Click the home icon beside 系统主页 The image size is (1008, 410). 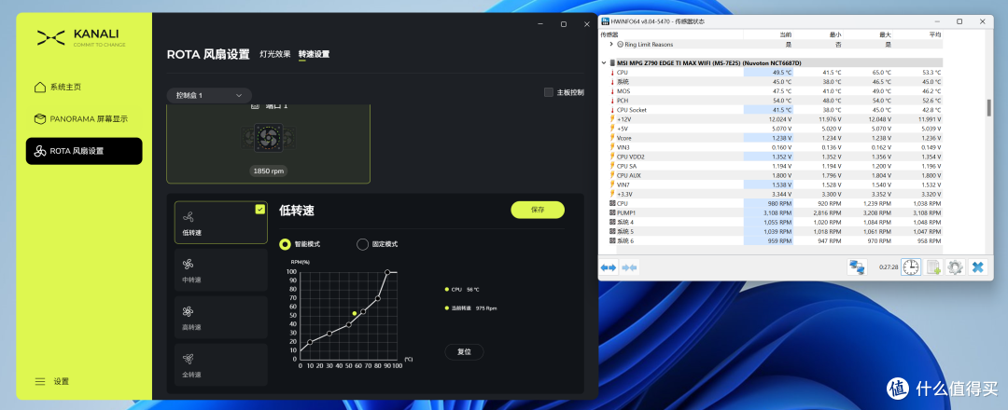point(40,88)
